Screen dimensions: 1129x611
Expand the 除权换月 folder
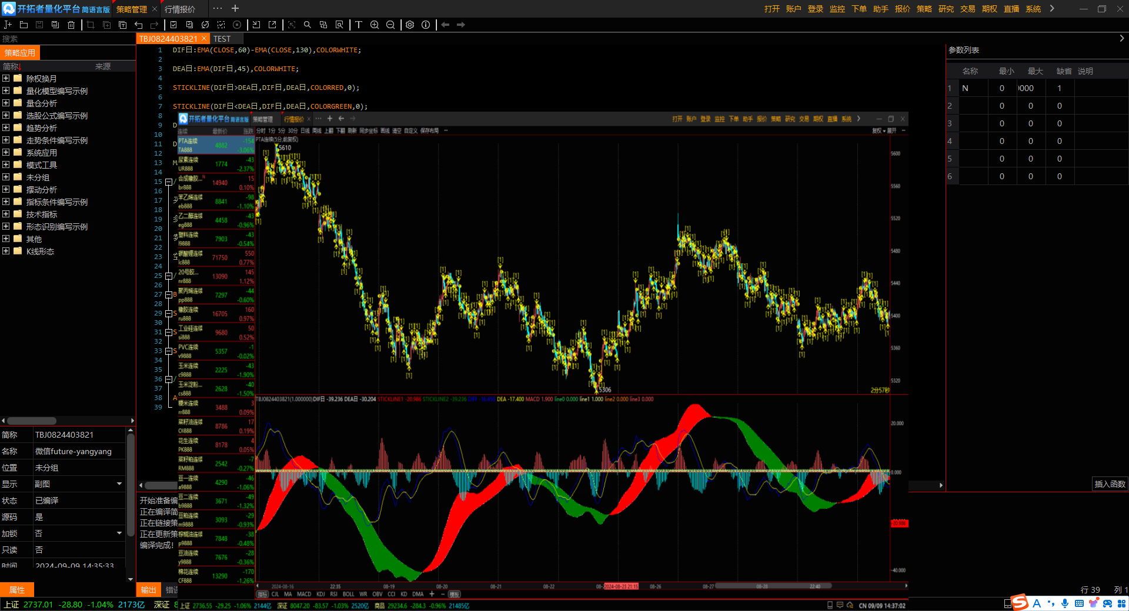[6, 78]
